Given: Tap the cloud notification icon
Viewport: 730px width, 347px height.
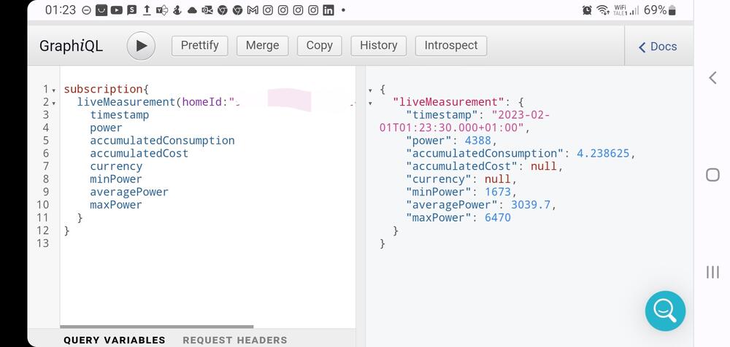Looking at the screenshot, I should pos(192,10).
